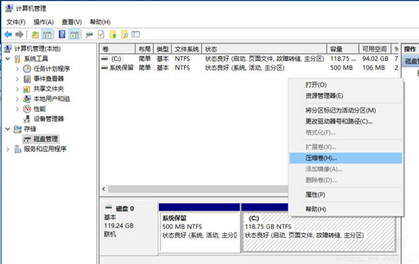Screen dimensions: 419x264
Task: Select the (C:) 118.75 GB partition block
Action: coord(319,232)
